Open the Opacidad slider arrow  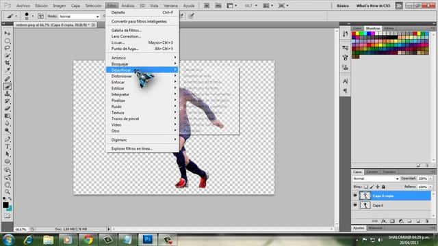tap(430, 178)
